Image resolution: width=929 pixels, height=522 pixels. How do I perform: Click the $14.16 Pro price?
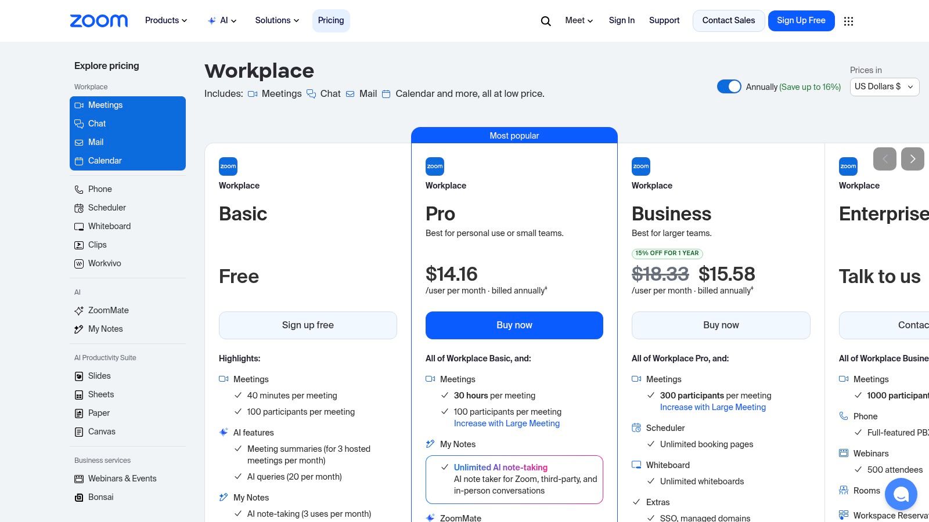click(452, 274)
